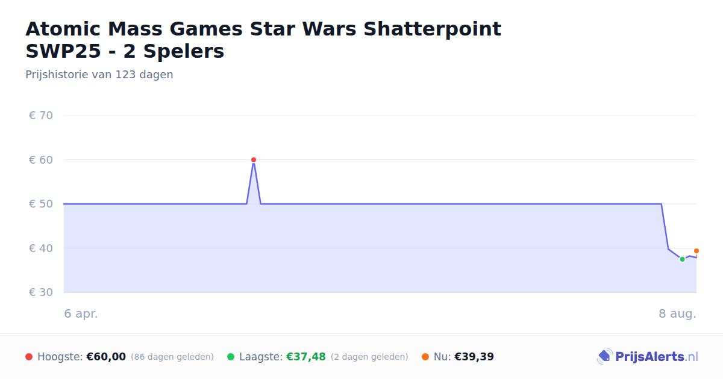Open the PrijsAlerts.nl brand link
723x379 pixels.
[x=648, y=357]
